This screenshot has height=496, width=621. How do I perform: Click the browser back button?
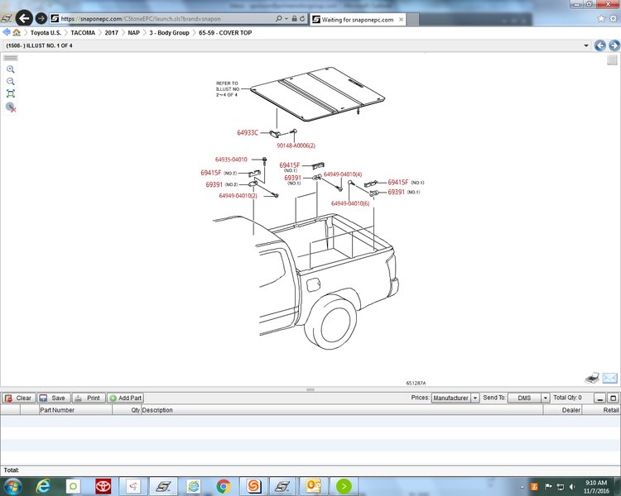(24, 18)
